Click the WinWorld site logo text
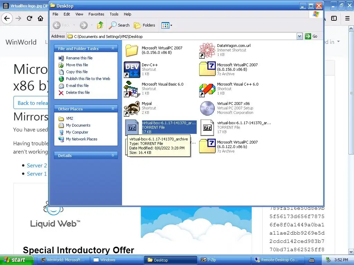 click(x=21, y=42)
